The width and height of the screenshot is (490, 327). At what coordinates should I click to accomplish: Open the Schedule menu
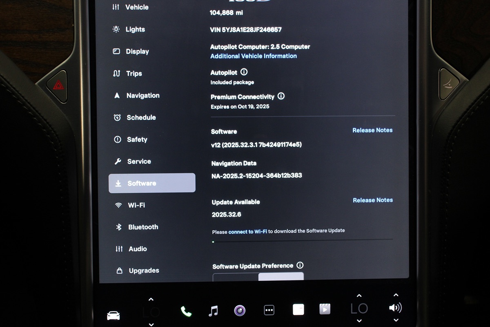tap(135, 117)
